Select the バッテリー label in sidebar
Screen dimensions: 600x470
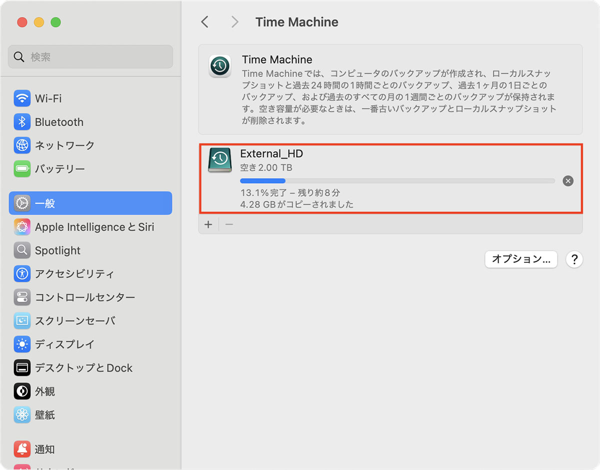tap(60, 169)
